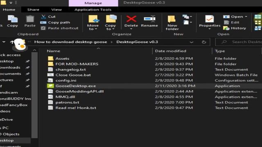
Task: Click navigation pane scroll up arrow
Action: 34,50
